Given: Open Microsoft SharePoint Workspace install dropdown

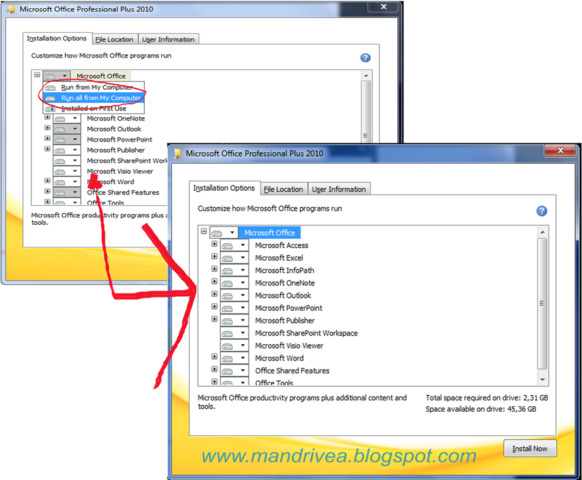Looking at the screenshot, I should (235, 333).
